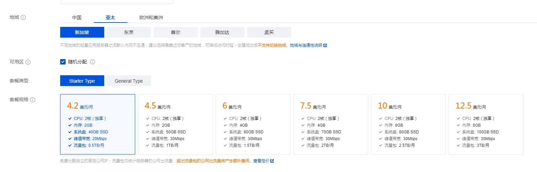Open the 查看定价 pricing link

tap(261, 161)
